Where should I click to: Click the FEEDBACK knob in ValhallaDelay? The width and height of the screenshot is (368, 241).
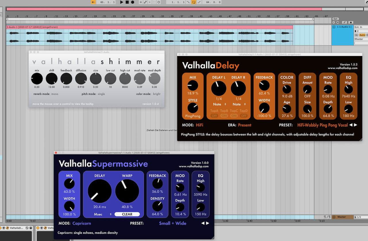tap(264, 86)
